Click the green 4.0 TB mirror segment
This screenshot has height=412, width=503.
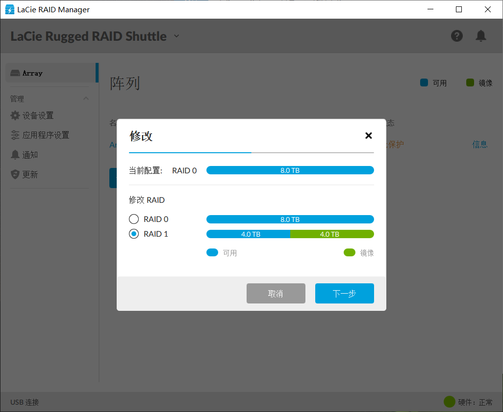(x=332, y=234)
